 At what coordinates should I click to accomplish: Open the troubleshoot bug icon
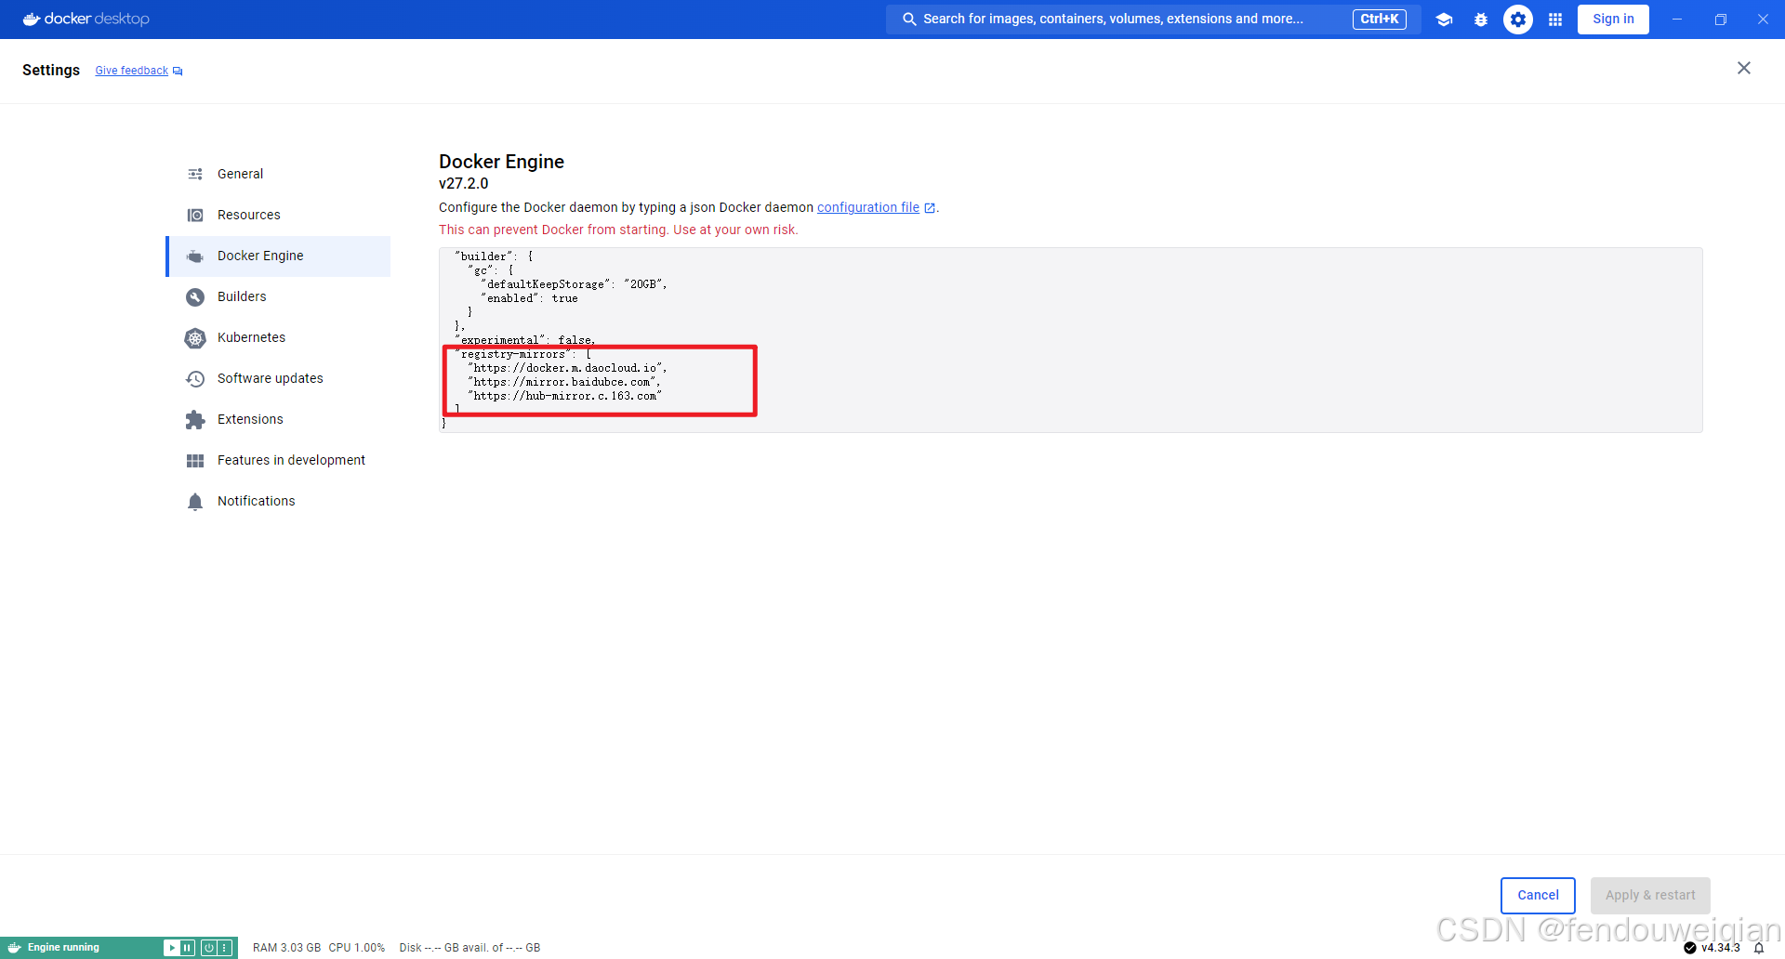pyautogui.click(x=1481, y=20)
